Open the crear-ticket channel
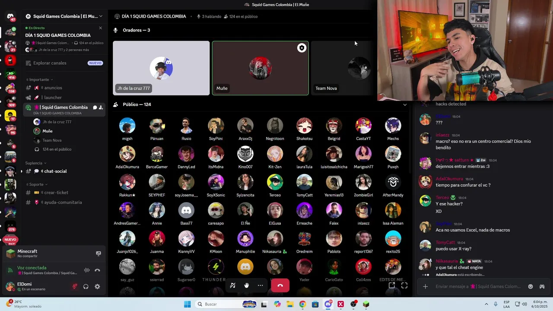553x311 pixels. 64,193
